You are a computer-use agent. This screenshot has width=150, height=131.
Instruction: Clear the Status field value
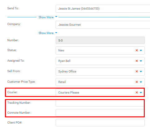[x=137, y=50]
